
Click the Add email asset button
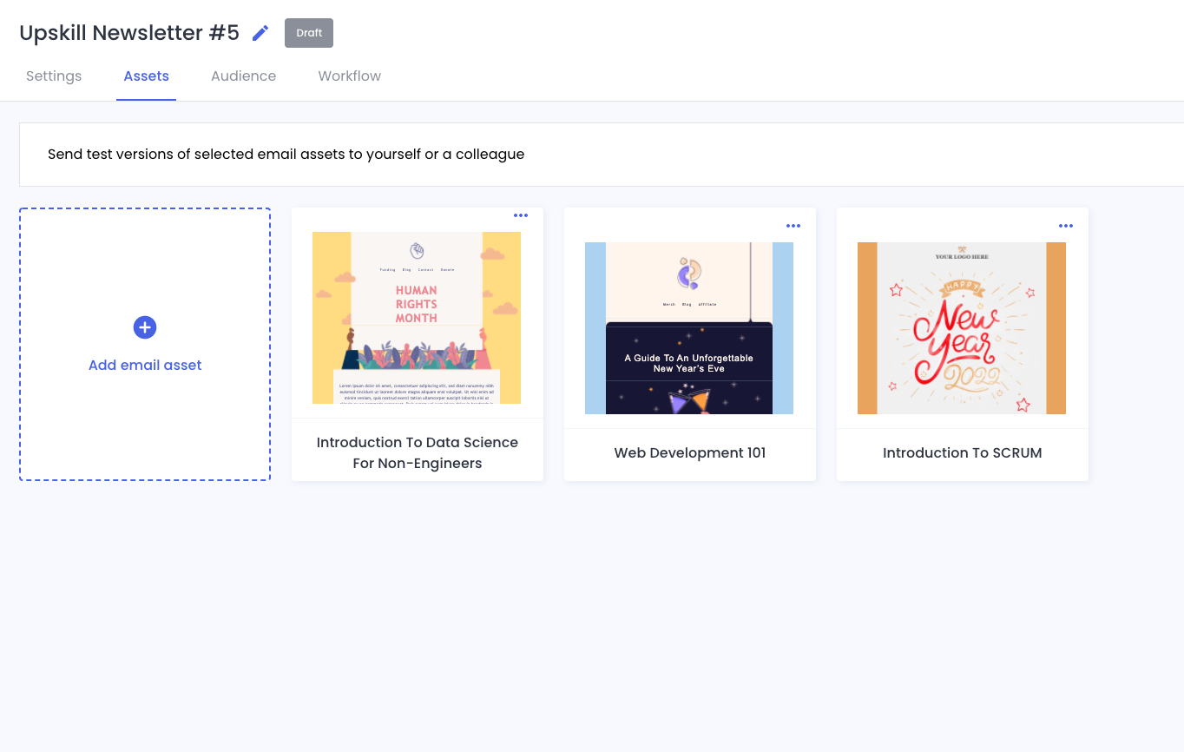tap(144, 345)
